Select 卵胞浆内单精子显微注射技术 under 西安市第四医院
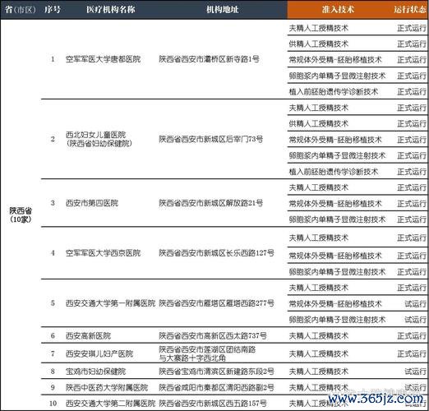Screen dimensions: 429x411 [x=337, y=219]
